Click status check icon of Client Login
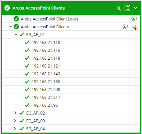Image resolution: width=142 pixels, height=134 pixels. point(16,19)
